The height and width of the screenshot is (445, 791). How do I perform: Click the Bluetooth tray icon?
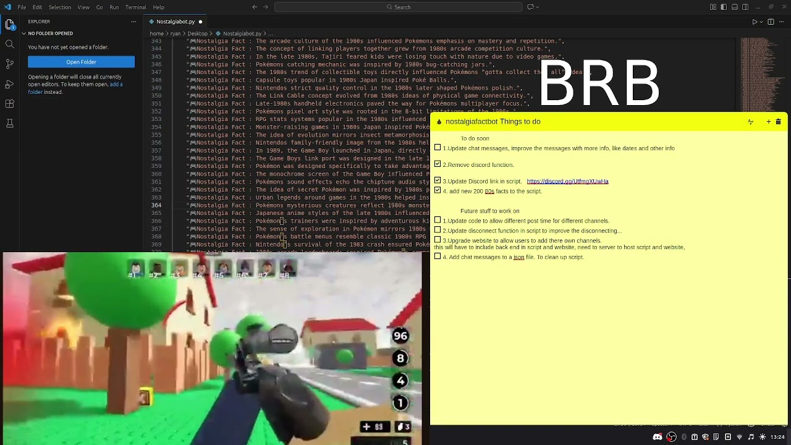click(x=684, y=437)
